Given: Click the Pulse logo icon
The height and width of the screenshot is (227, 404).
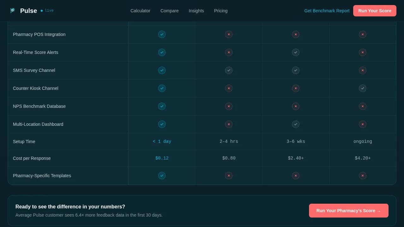Looking at the screenshot, I should pos(12,10).
